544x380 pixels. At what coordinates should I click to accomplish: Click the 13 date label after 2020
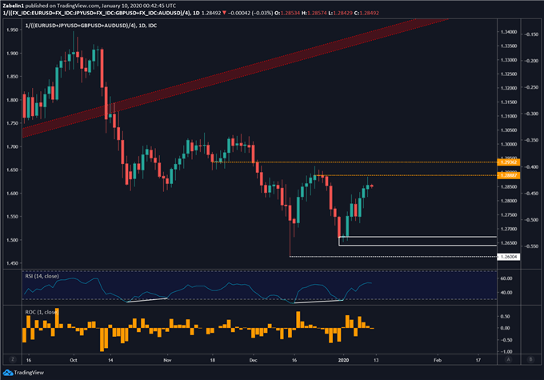coord(376,360)
